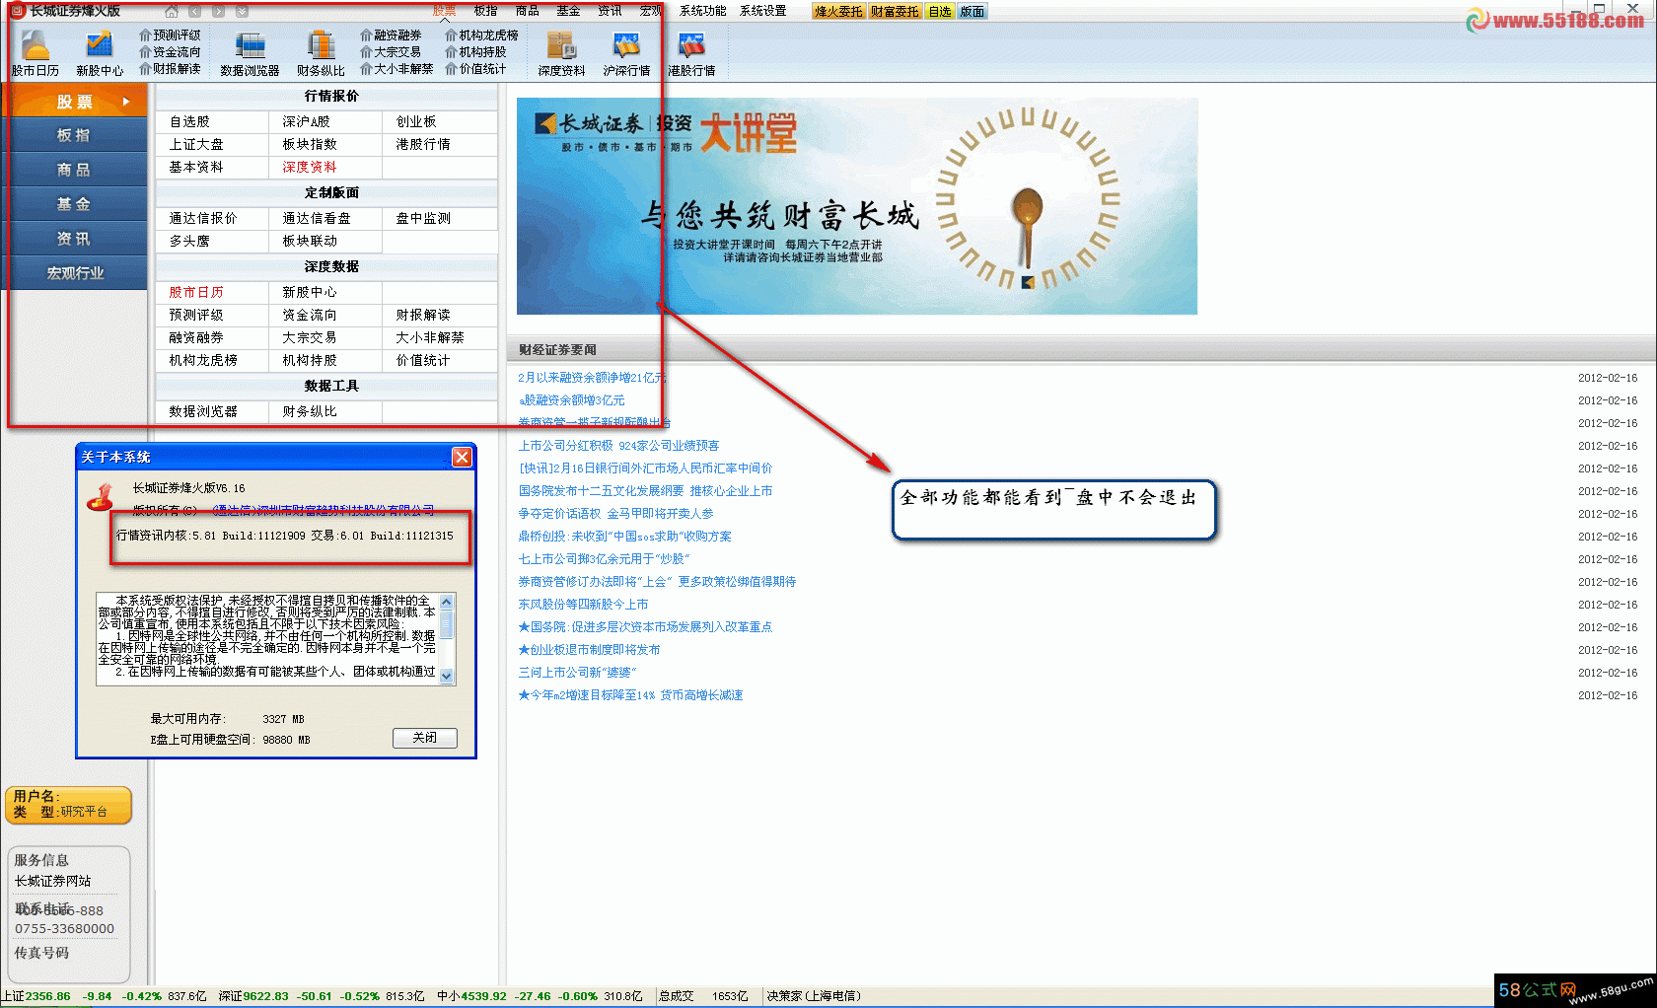This screenshot has height=1008, width=1657.
Task: Click the 资金流向 toolbar shortcut
Action: pyautogui.click(x=170, y=51)
